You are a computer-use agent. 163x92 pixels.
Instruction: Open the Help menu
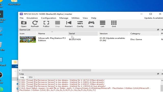point(94,18)
